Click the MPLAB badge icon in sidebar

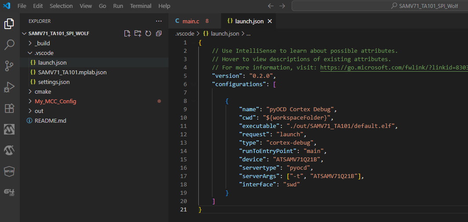click(x=10, y=171)
